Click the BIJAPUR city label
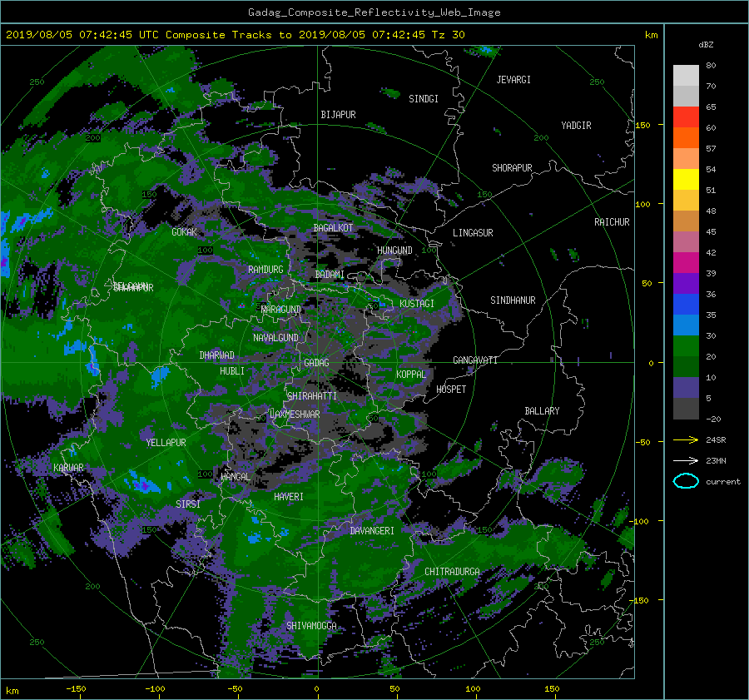Screen dimensions: 749x700 click(x=338, y=115)
